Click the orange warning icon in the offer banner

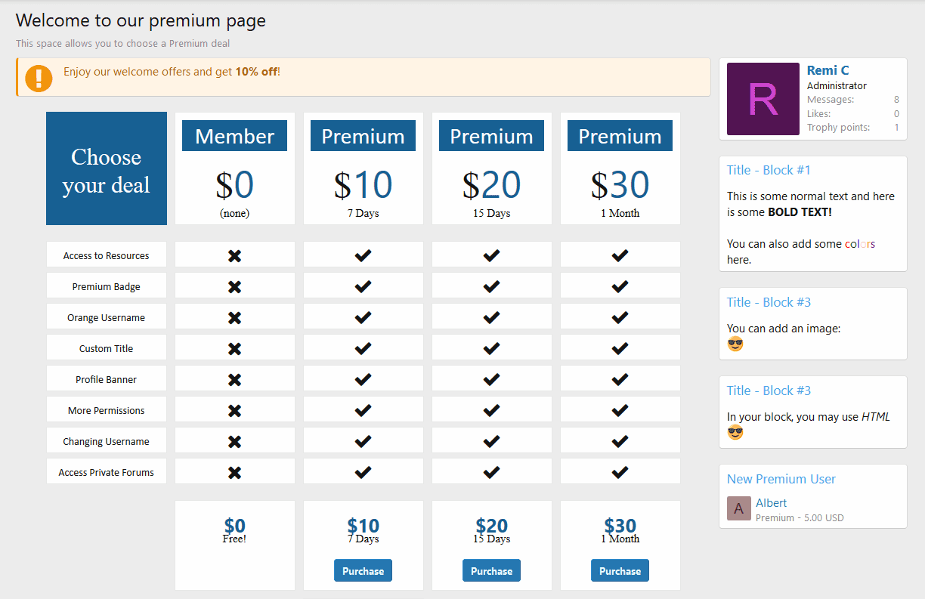[39, 77]
